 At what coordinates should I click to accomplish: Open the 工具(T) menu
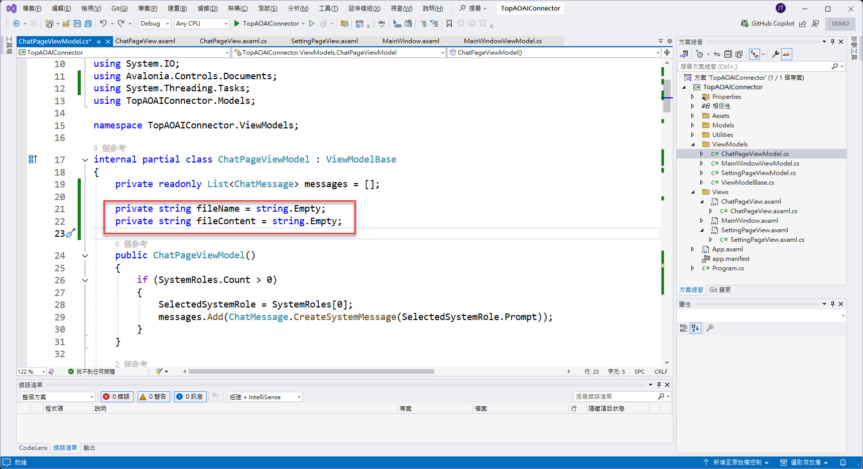328,9
